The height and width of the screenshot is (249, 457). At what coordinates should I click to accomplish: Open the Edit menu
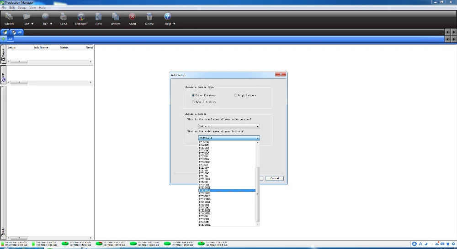[12, 8]
